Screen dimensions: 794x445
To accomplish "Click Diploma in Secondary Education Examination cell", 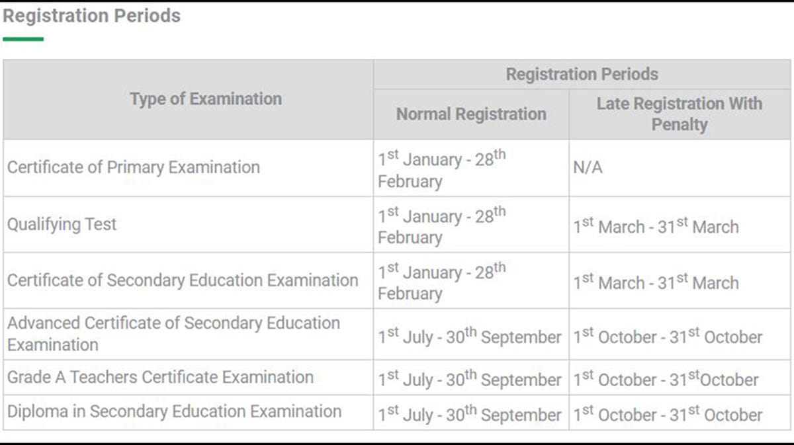I will pos(174,411).
